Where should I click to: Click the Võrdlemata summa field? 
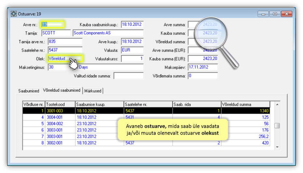click(203, 76)
